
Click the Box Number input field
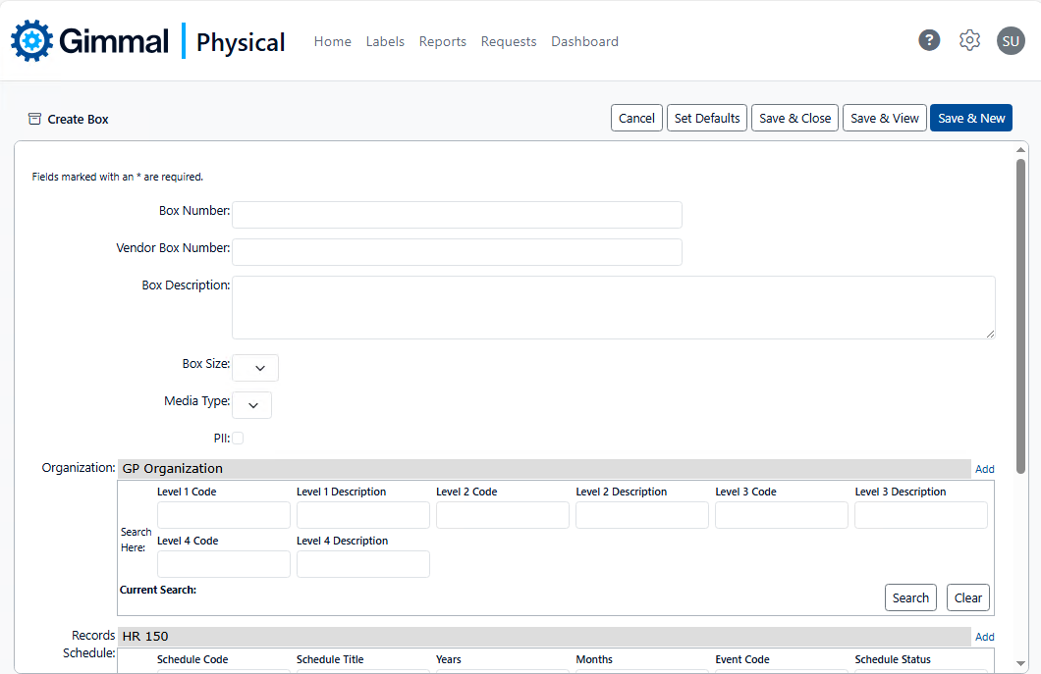pyautogui.click(x=457, y=215)
